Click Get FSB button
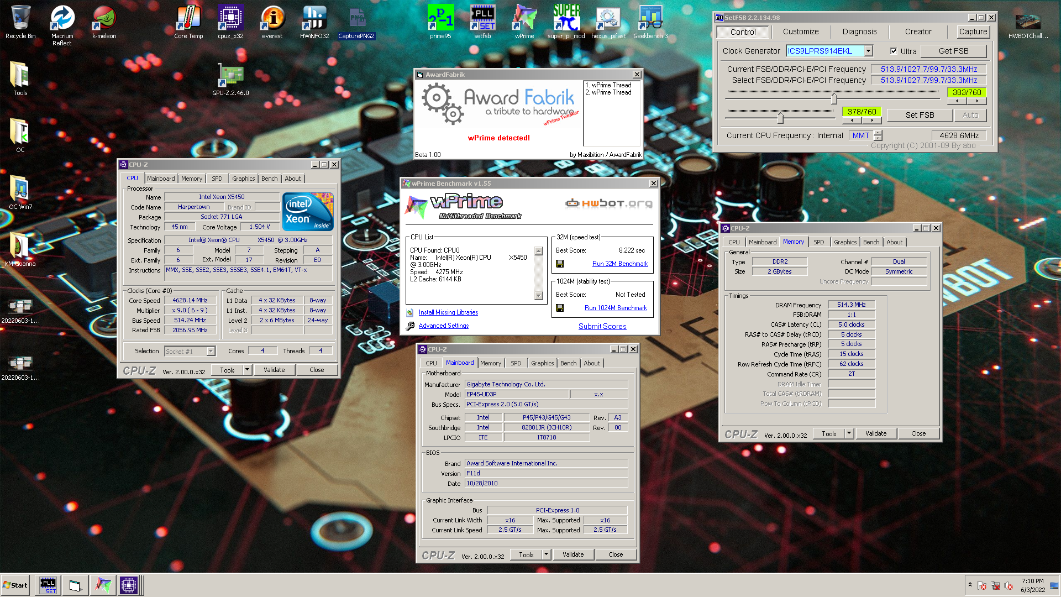 click(953, 51)
